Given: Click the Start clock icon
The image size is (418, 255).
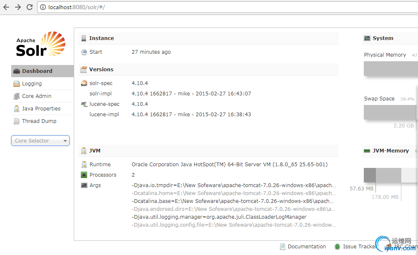Looking at the screenshot, I should (x=84, y=52).
